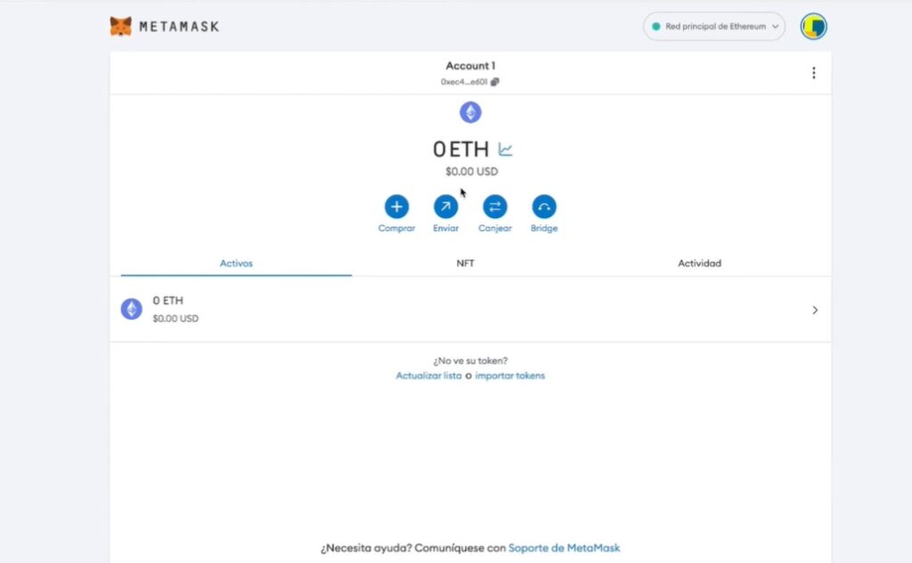Image resolution: width=912 pixels, height=563 pixels.
Task: Open the account avatar menu
Action: 813,26
